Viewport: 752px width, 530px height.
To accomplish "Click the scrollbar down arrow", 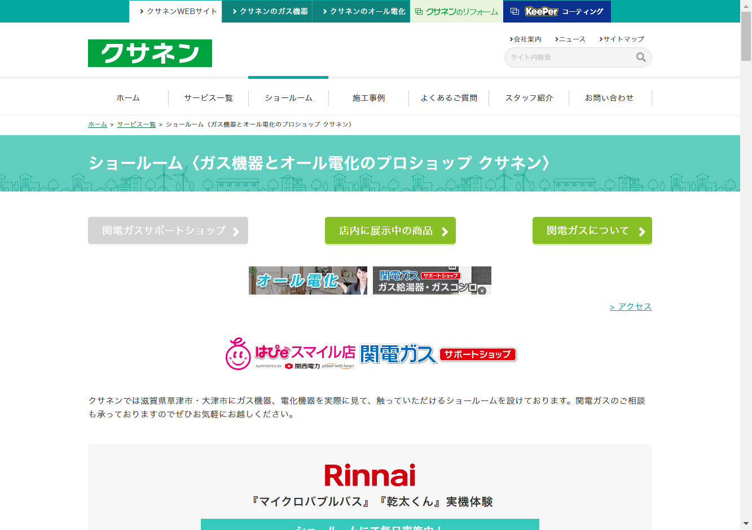I will click(x=746, y=524).
